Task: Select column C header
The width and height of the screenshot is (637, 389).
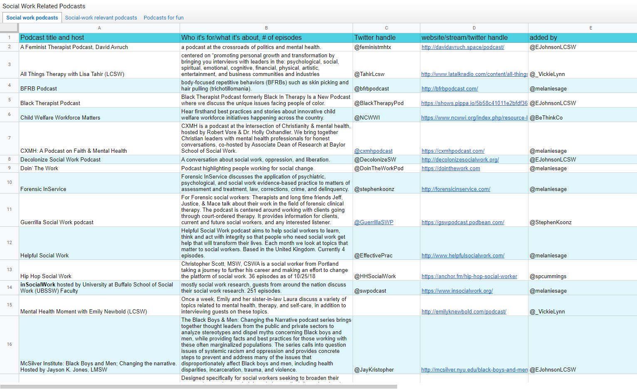Action: click(x=386, y=28)
